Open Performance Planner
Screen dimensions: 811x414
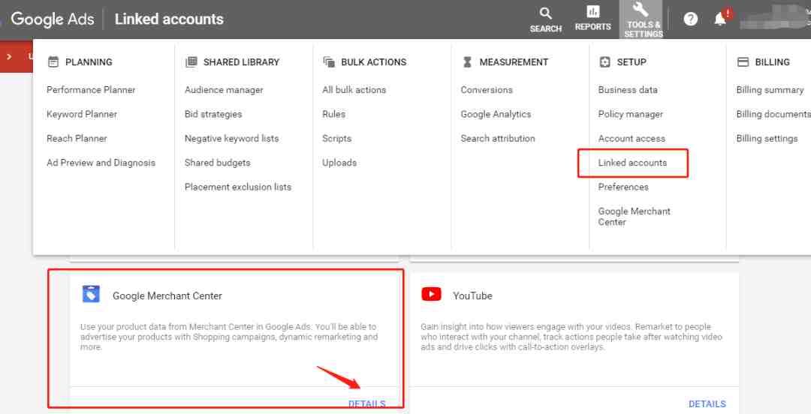point(91,90)
